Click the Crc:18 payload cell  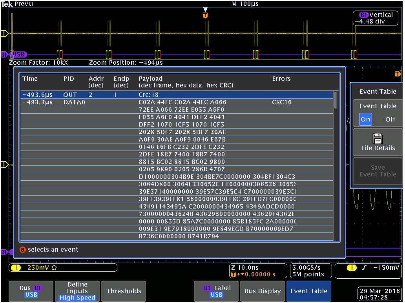click(x=148, y=95)
